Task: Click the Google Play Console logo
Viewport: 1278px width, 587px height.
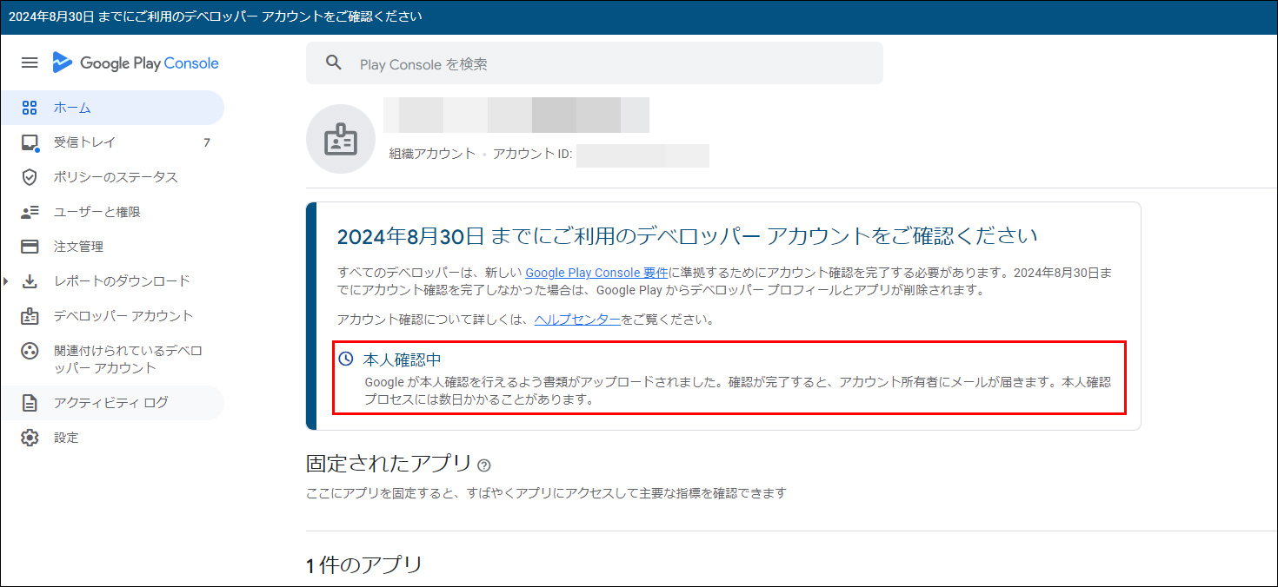Action: coord(136,63)
